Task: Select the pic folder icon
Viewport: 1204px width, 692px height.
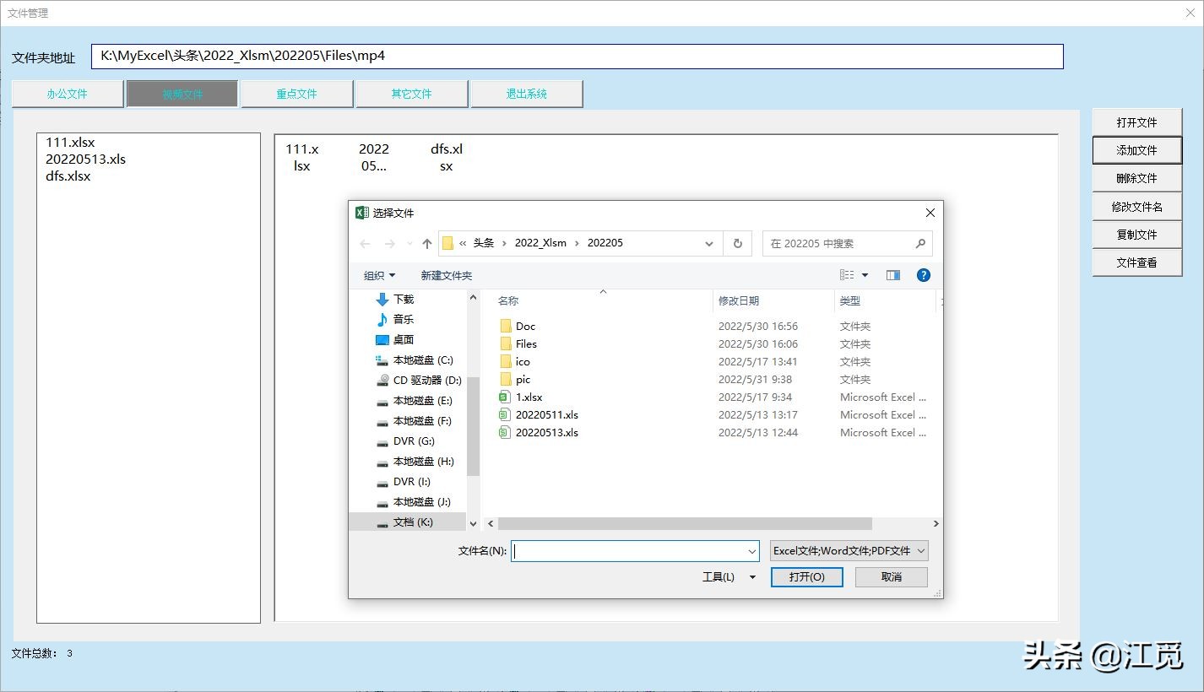Action: (x=505, y=379)
